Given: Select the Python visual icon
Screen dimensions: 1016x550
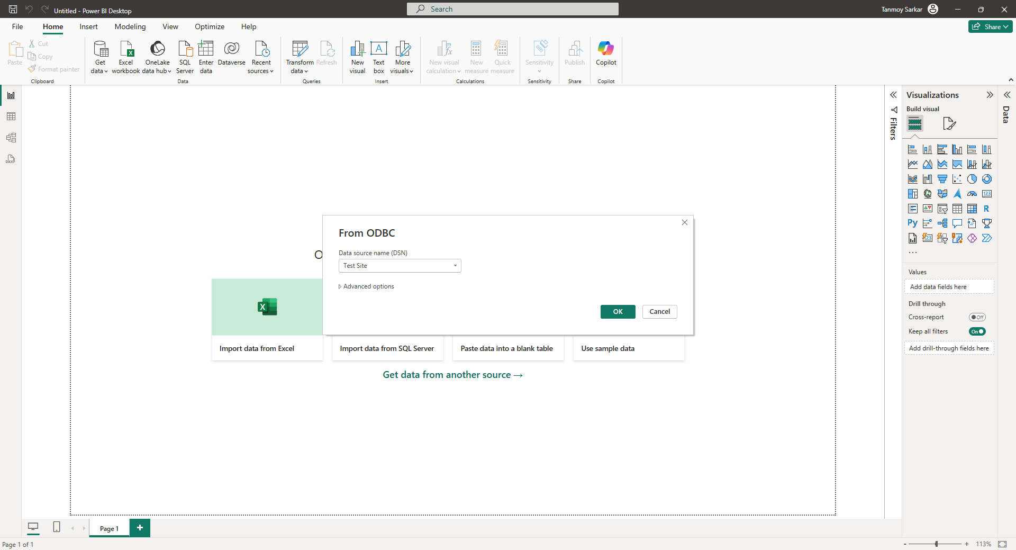Looking at the screenshot, I should [912, 223].
